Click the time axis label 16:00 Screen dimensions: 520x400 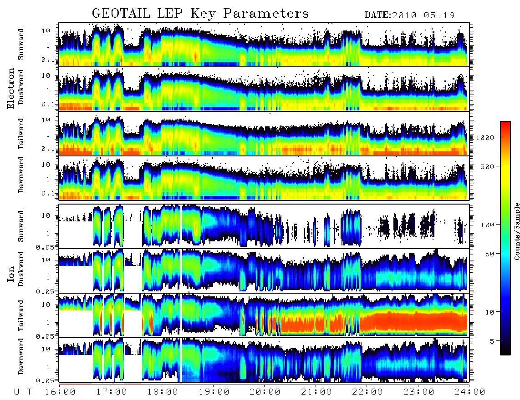coord(60,392)
